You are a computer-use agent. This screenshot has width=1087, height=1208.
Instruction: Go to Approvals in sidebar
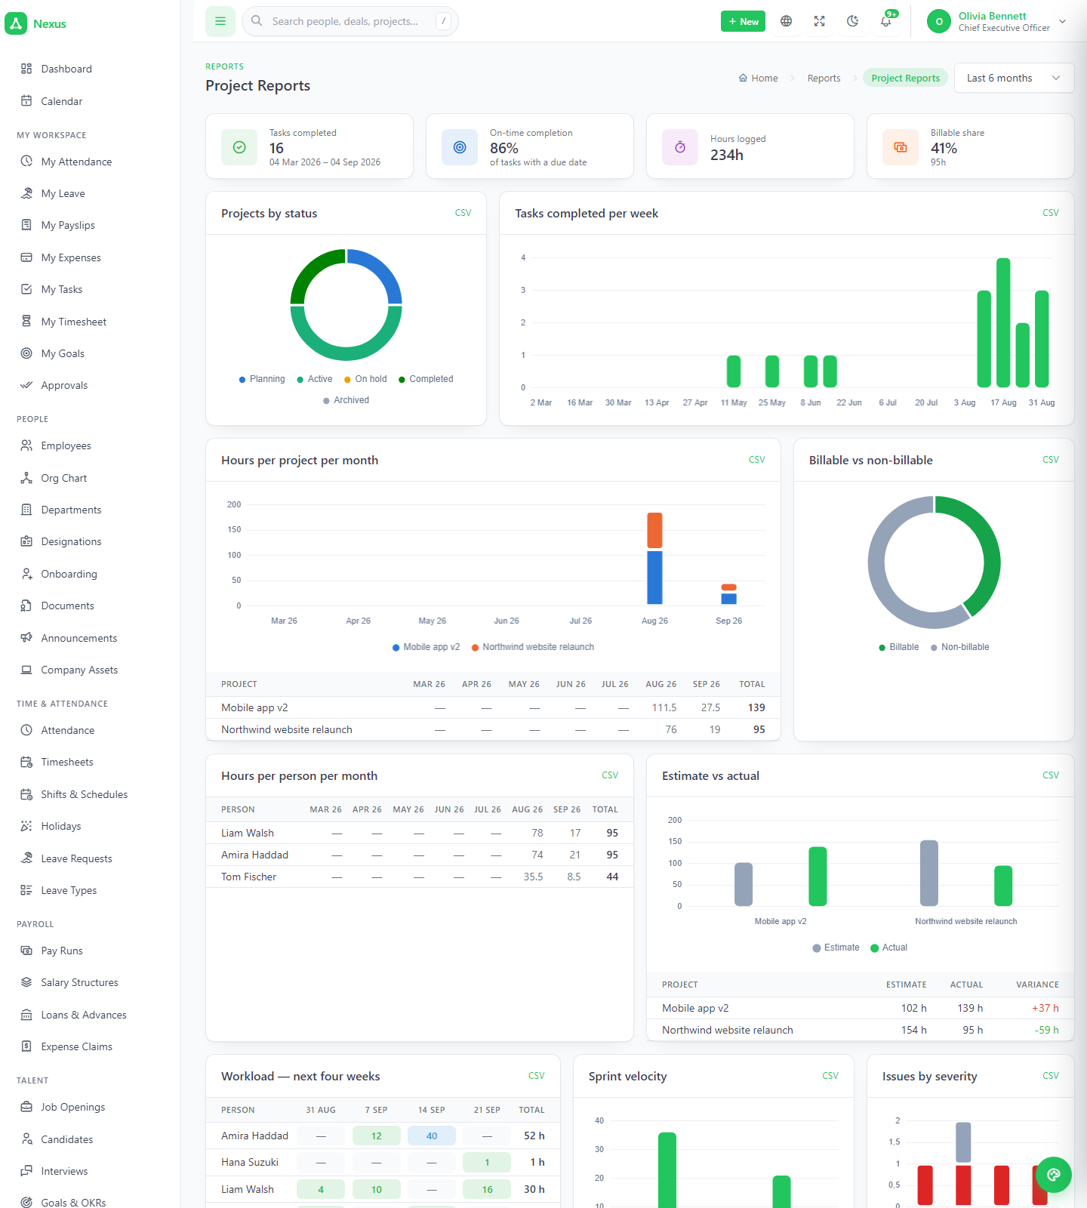[64, 385]
